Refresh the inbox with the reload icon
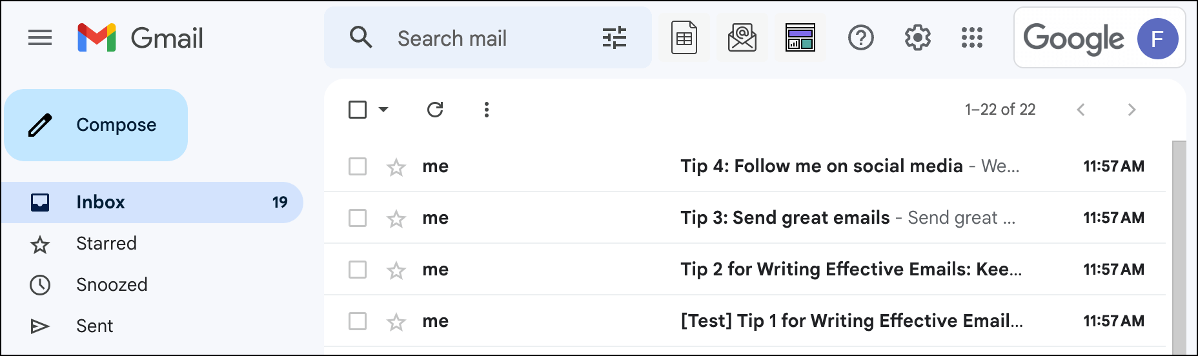 (x=435, y=110)
